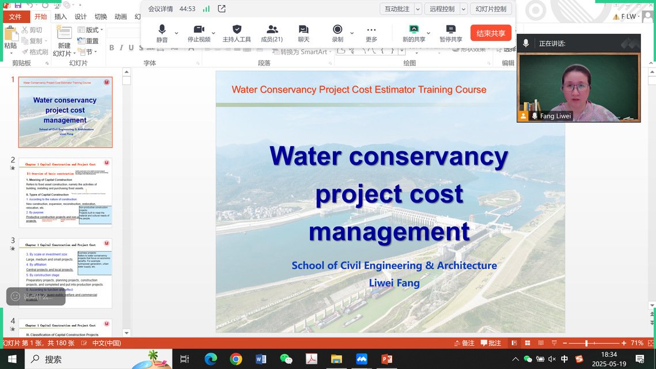Image resolution: width=656 pixels, height=369 pixels.
Task: Click slide panel scroll down arrow
Action: click(126, 333)
